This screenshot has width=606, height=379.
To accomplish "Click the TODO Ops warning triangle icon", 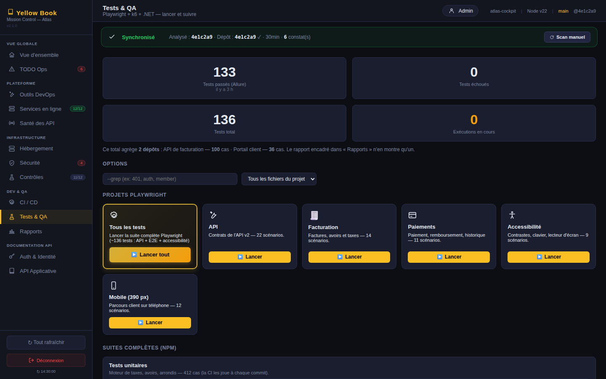I will [x=12, y=69].
